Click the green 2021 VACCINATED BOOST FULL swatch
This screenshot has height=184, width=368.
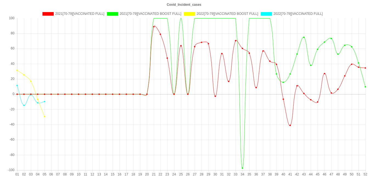coord(112,14)
